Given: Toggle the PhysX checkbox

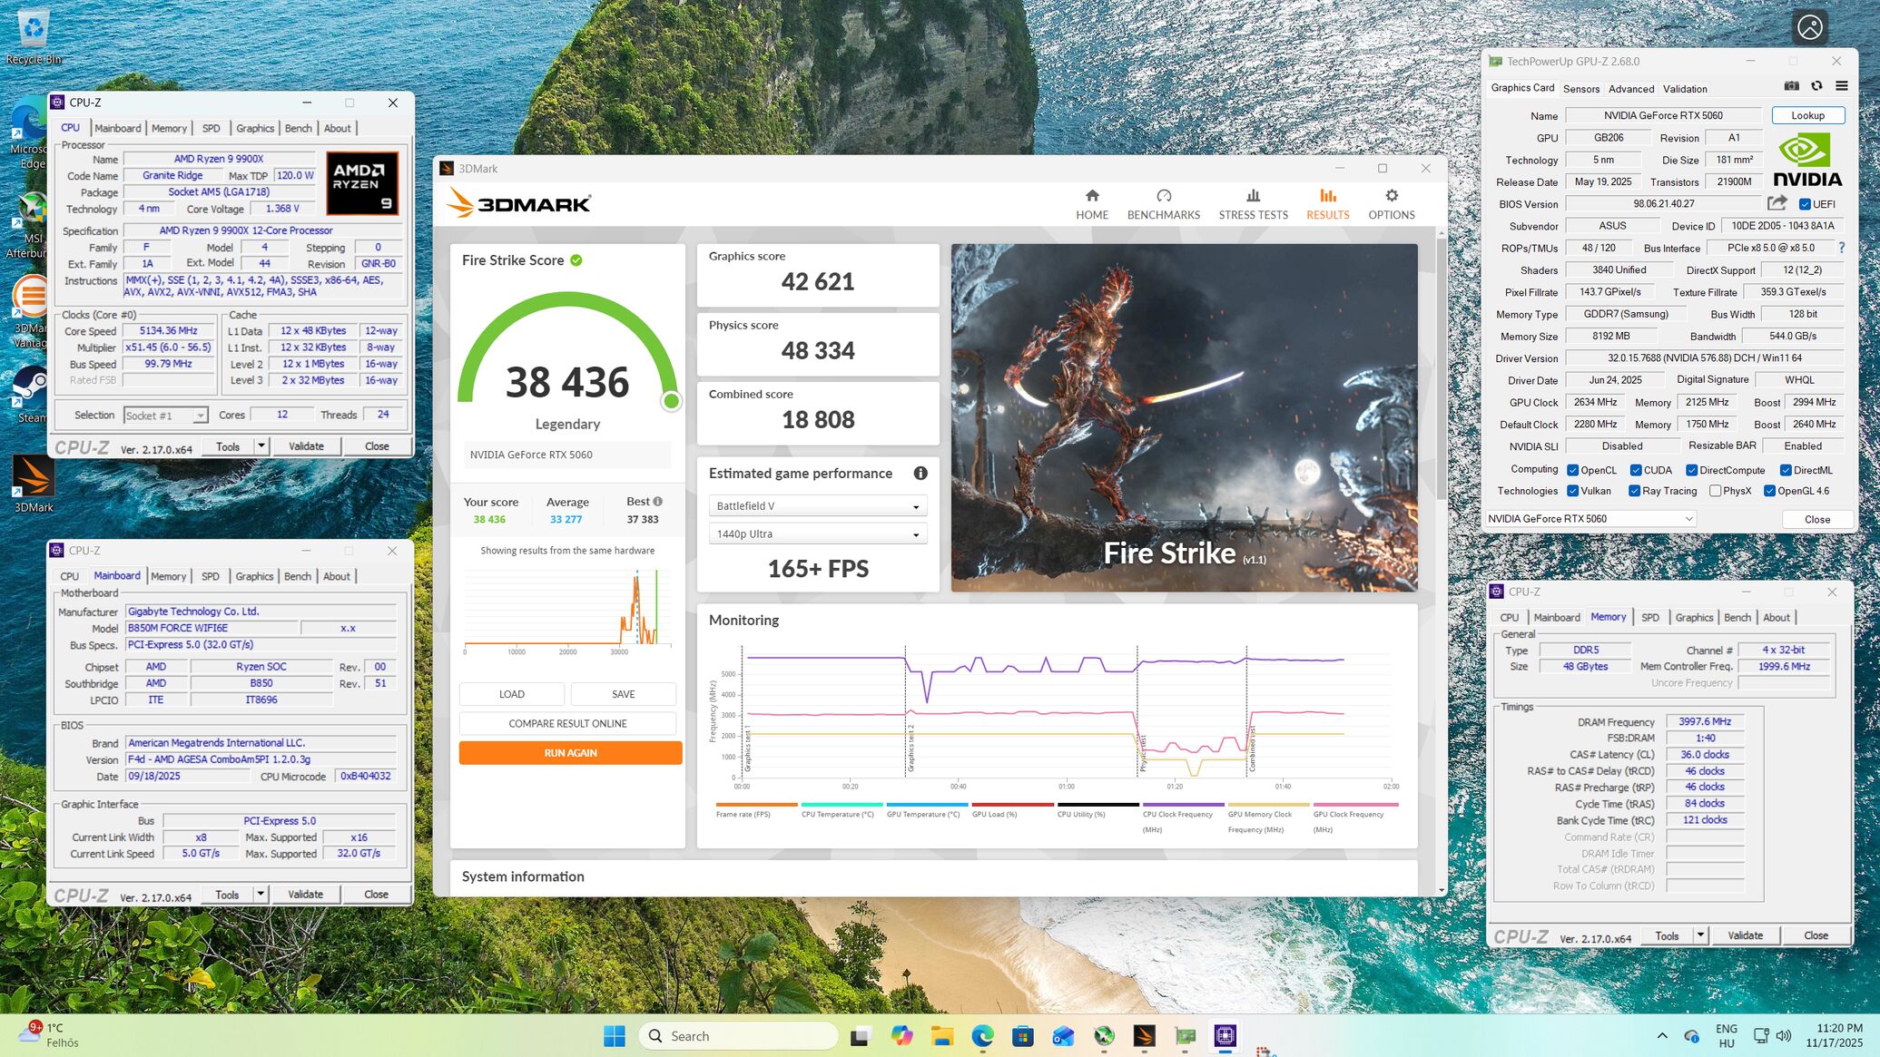Looking at the screenshot, I should 1715,491.
